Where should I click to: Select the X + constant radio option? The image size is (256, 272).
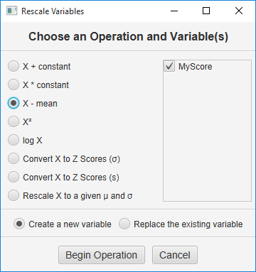(x=14, y=66)
